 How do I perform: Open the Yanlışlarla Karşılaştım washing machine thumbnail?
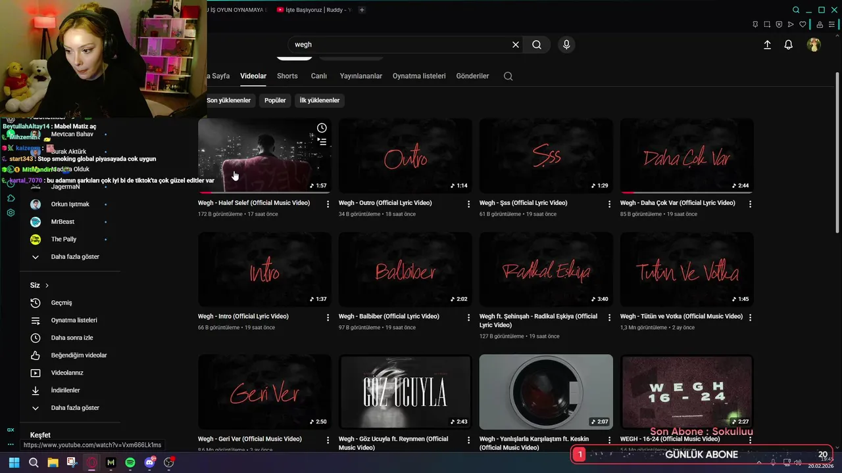tap(546, 392)
